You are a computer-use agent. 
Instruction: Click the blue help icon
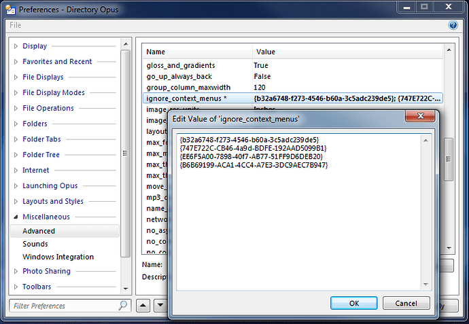[x=453, y=25]
